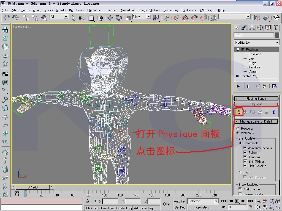The width and height of the screenshot is (282, 211).
Task: Open the MAXScript menu
Action: [207, 10]
